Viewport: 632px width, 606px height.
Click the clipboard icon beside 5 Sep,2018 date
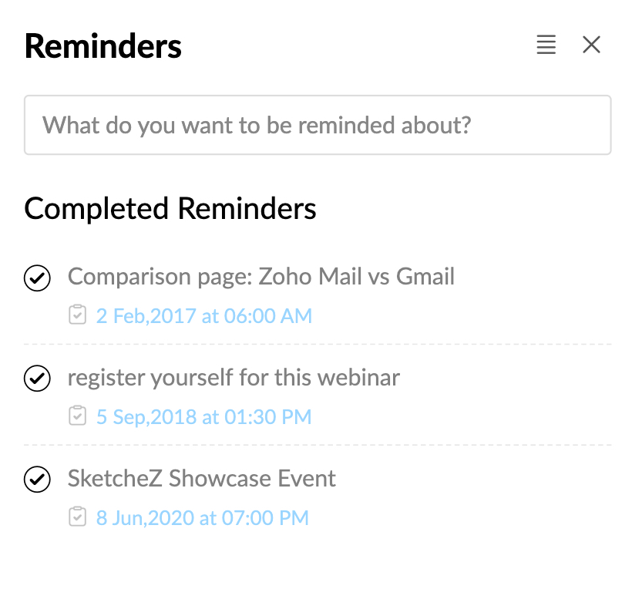click(x=77, y=416)
